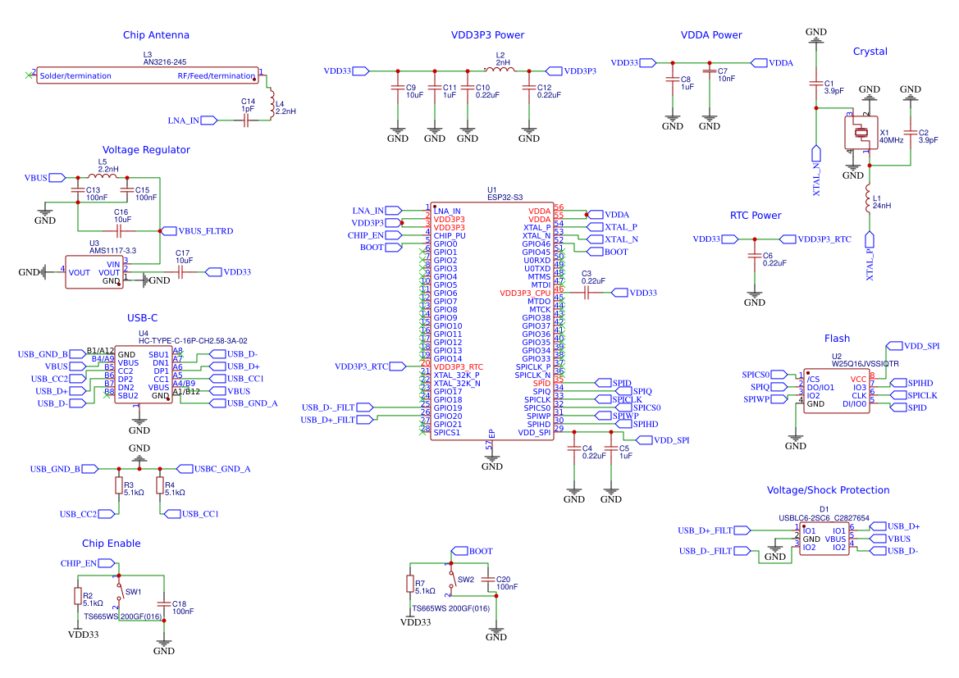Click capacitor C18 100nF symbol

164,604
